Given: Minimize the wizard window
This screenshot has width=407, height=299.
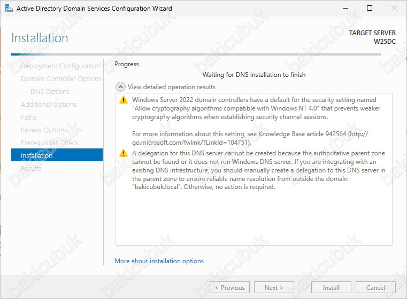Looking at the screenshot, I should 345,9.
